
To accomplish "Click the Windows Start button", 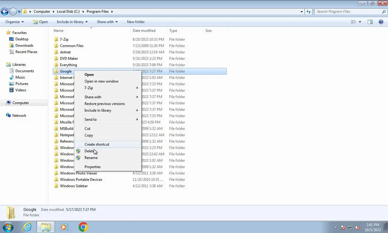I will pos(8,227).
